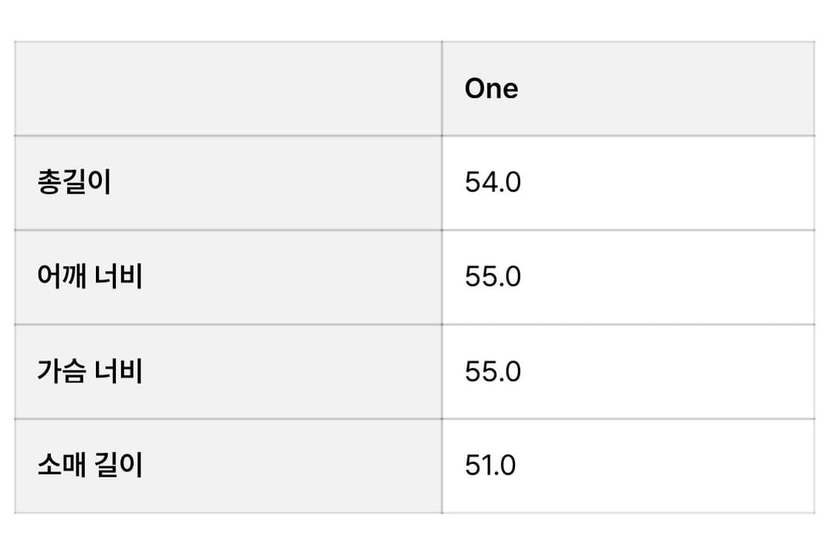Click the total length measurement 54.0
Image resolution: width=836 pixels, height=548 pixels.
pos(493,182)
